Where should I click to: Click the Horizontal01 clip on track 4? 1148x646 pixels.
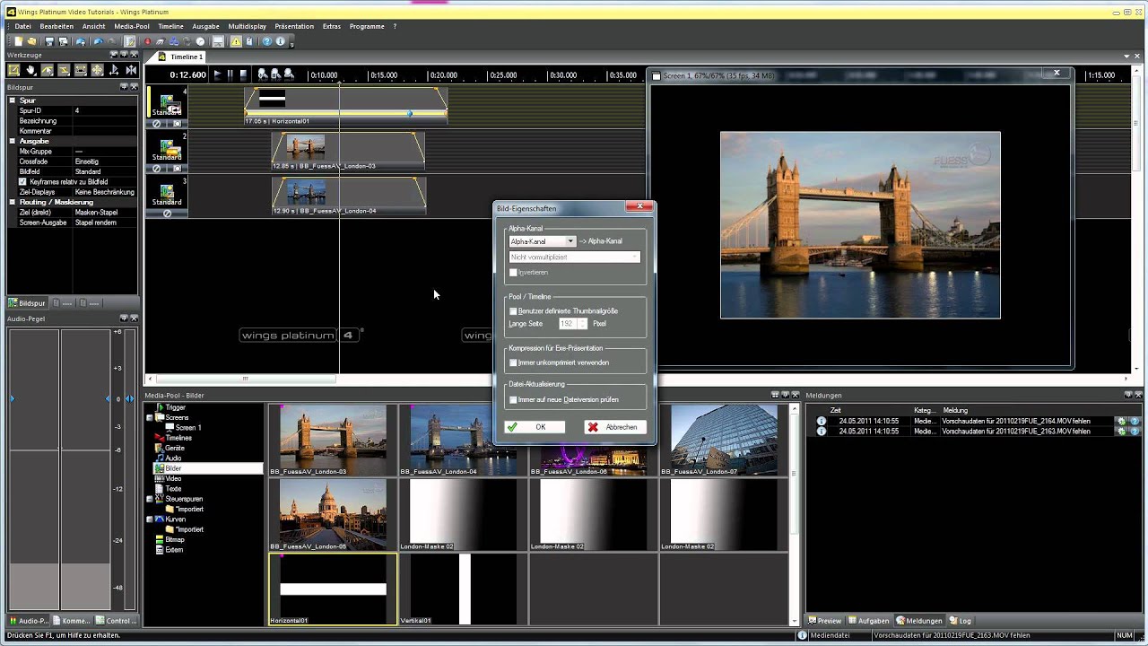tap(346, 105)
